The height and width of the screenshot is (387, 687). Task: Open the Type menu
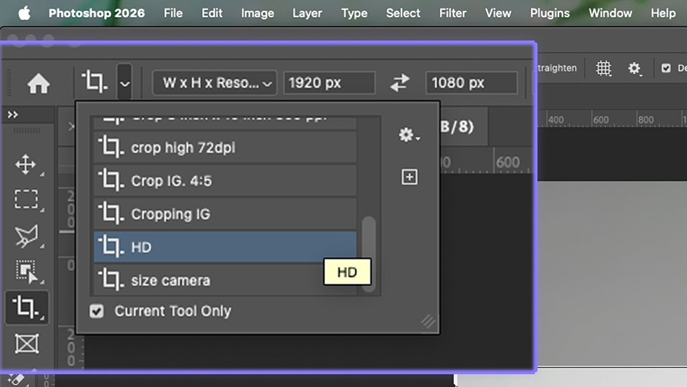click(x=354, y=13)
